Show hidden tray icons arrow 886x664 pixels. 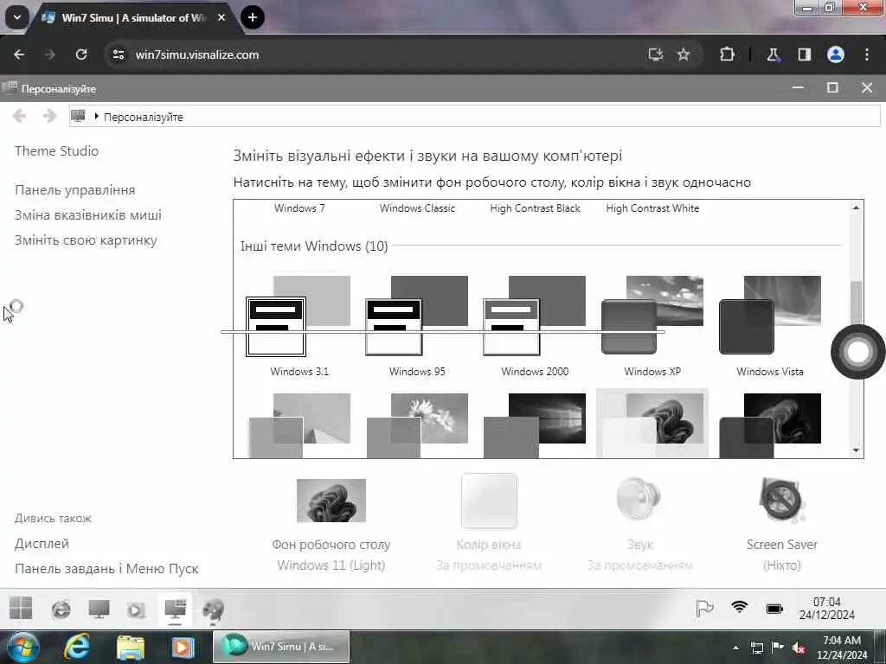click(735, 648)
